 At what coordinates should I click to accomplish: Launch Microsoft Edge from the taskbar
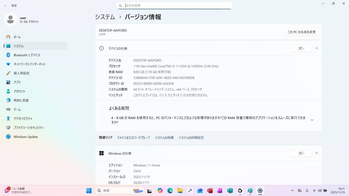tap(170, 190)
